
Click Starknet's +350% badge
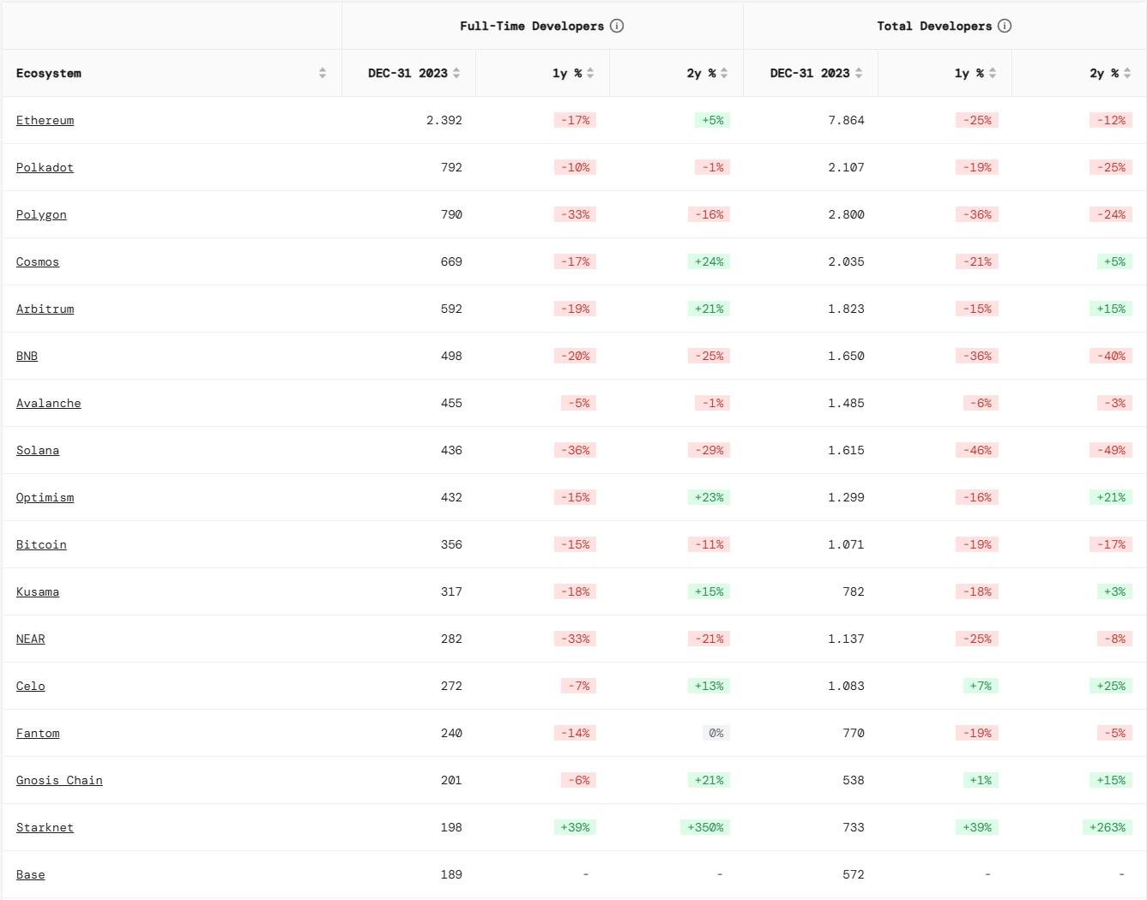(x=706, y=827)
